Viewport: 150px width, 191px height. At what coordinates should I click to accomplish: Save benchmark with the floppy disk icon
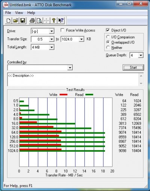[23, 21]
